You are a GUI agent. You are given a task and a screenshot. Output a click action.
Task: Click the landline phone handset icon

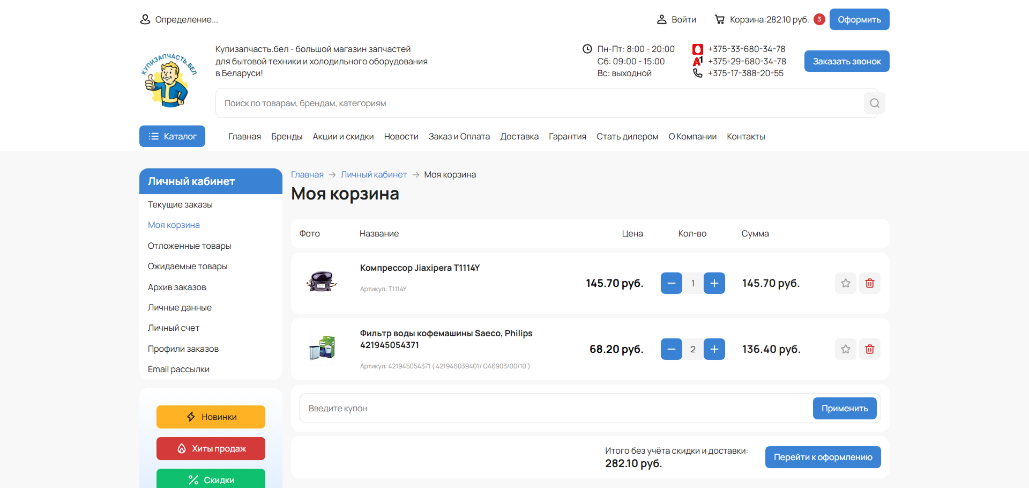point(697,73)
